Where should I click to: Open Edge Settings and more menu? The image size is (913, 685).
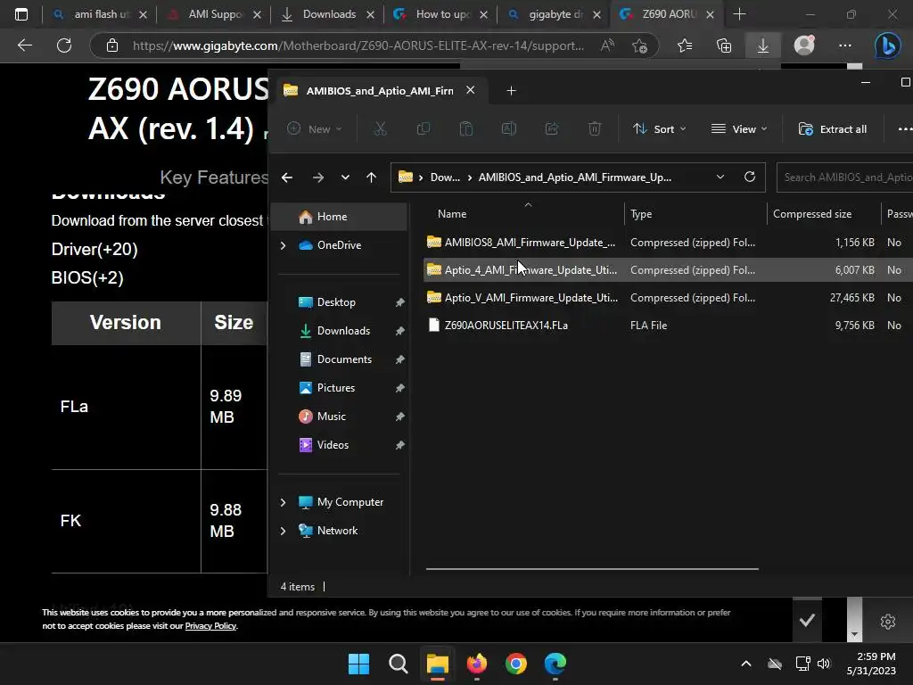click(845, 45)
